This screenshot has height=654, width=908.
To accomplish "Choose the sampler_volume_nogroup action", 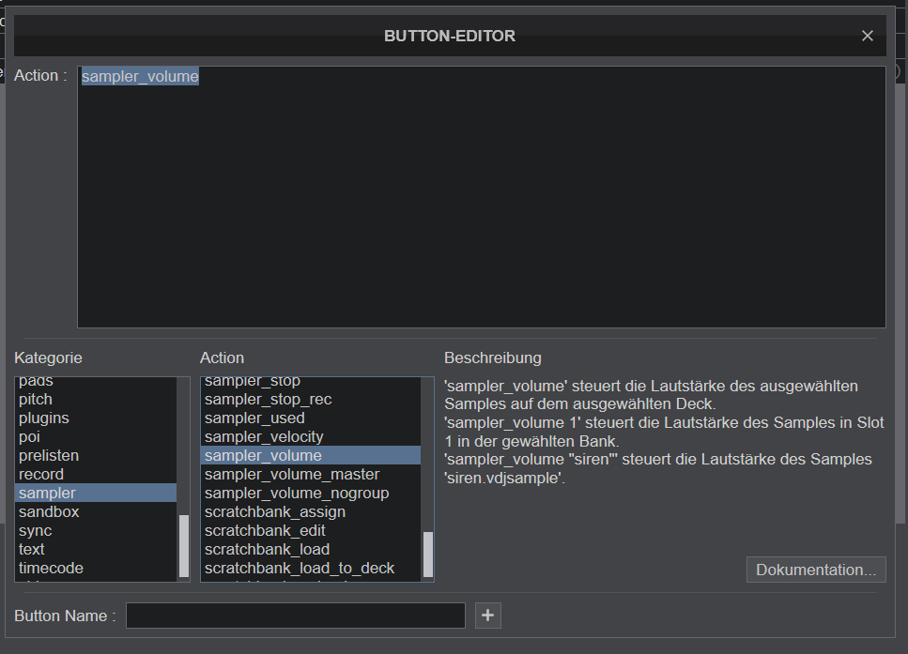I will point(311,494).
